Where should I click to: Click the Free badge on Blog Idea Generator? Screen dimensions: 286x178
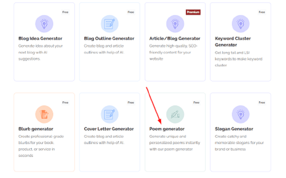[x=65, y=12]
